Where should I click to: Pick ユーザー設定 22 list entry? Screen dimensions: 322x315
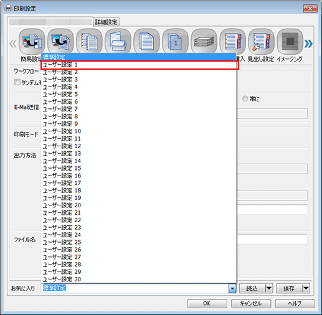tap(138, 220)
